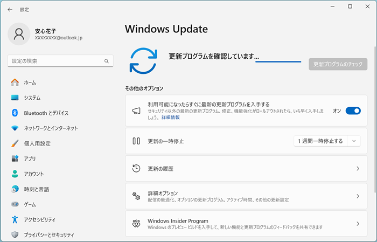Click the Windows Insider Program hearts icon
The width and height of the screenshot is (377, 242).
(x=136, y=224)
